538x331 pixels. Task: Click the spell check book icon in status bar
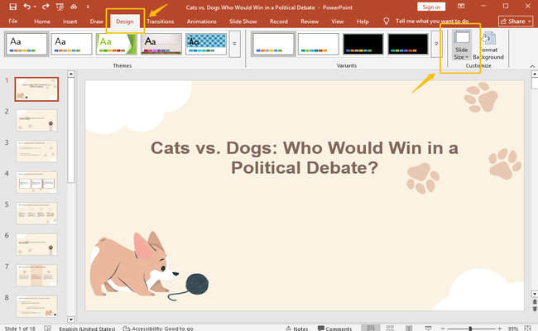click(x=47, y=329)
